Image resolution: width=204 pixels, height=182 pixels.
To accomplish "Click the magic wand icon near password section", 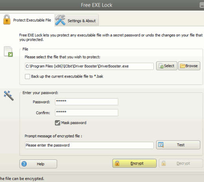I will (x=9, y=96).
